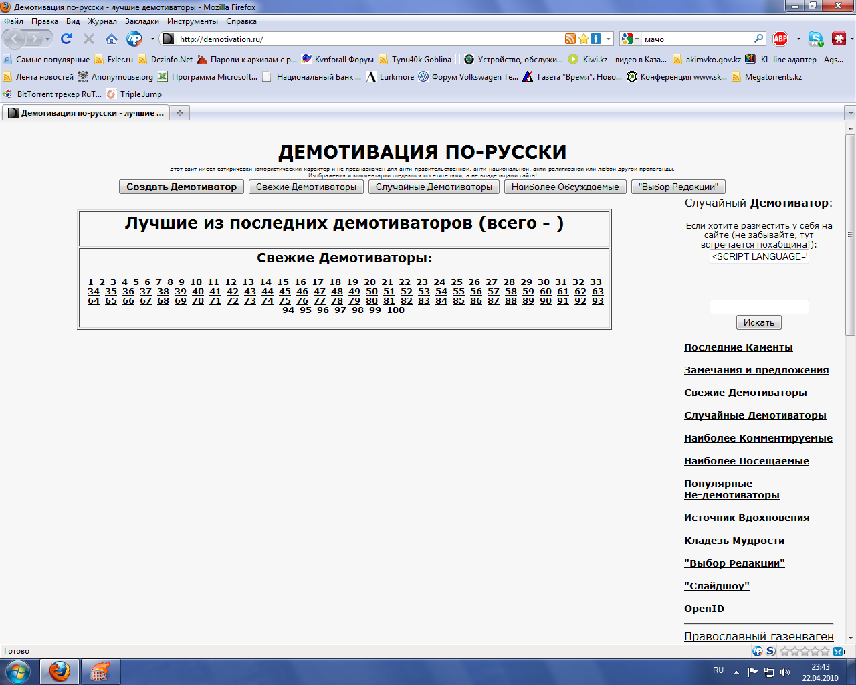This screenshot has height=685, width=856.
Task: Open the list all tabs dropdown
Action: [x=850, y=113]
